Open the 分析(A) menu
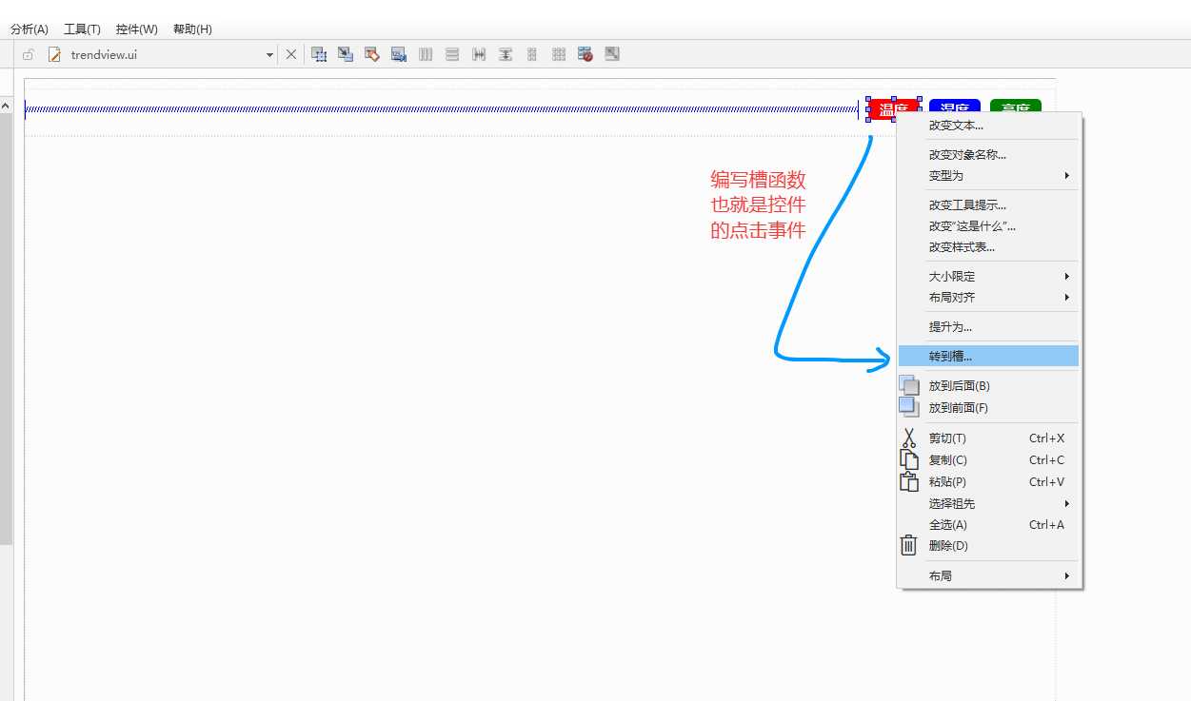 pos(29,29)
